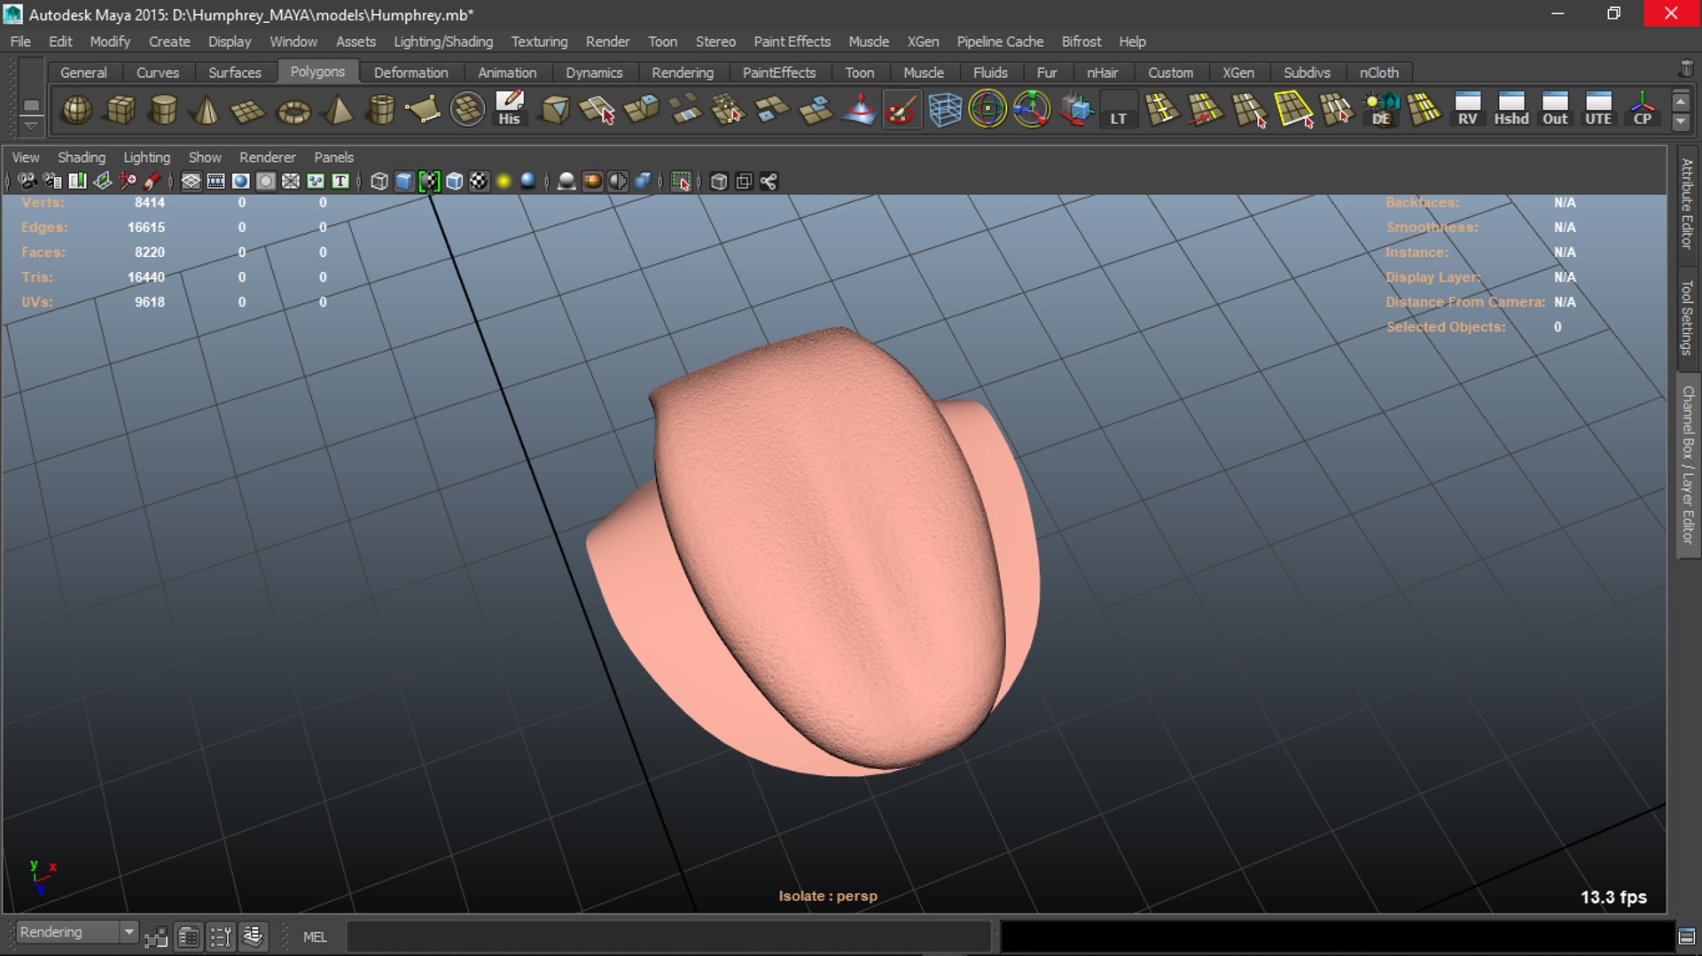Open the Script Editor icon
The width and height of the screenshot is (1702, 956).
[1687, 937]
